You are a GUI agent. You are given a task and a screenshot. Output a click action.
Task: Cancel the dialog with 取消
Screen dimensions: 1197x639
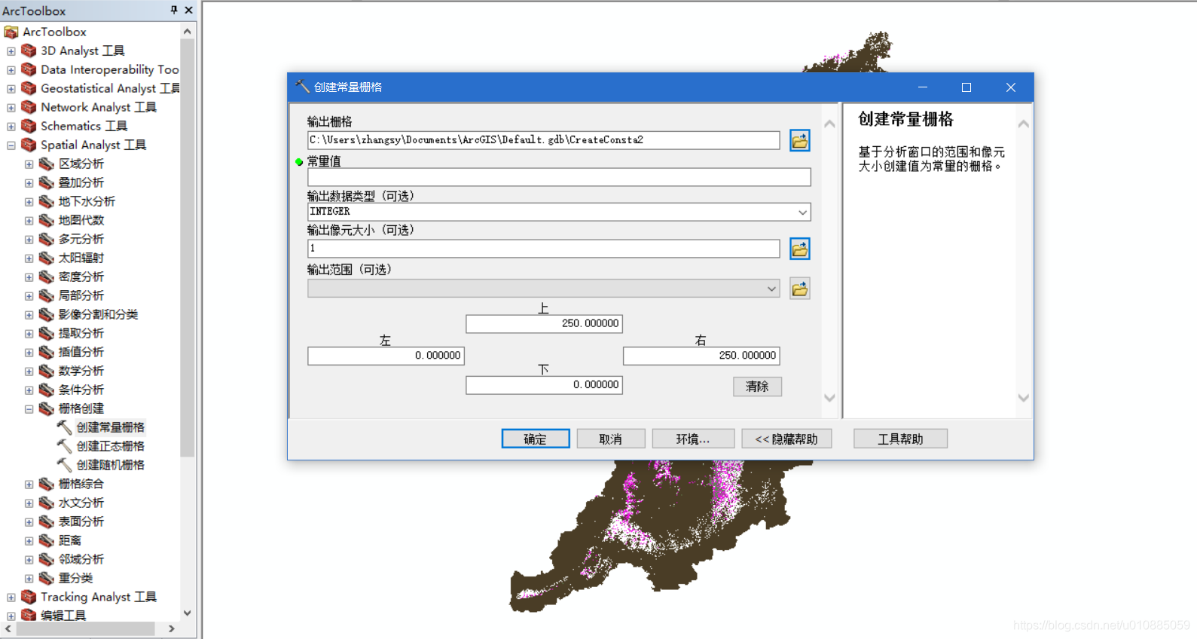611,439
